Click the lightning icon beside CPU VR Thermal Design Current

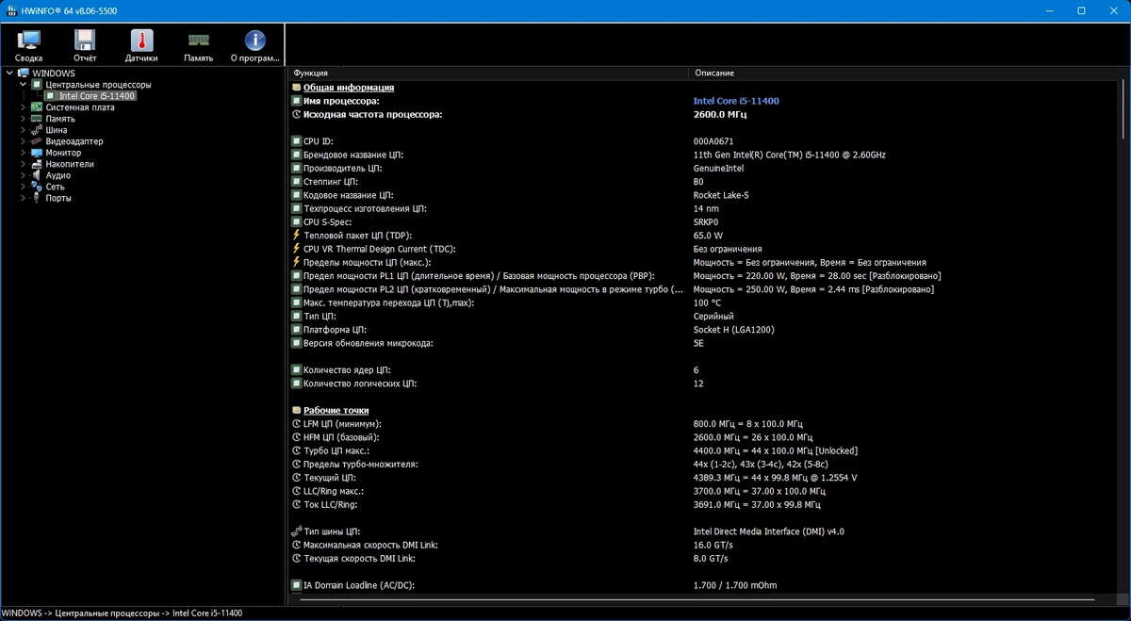(296, 249)
